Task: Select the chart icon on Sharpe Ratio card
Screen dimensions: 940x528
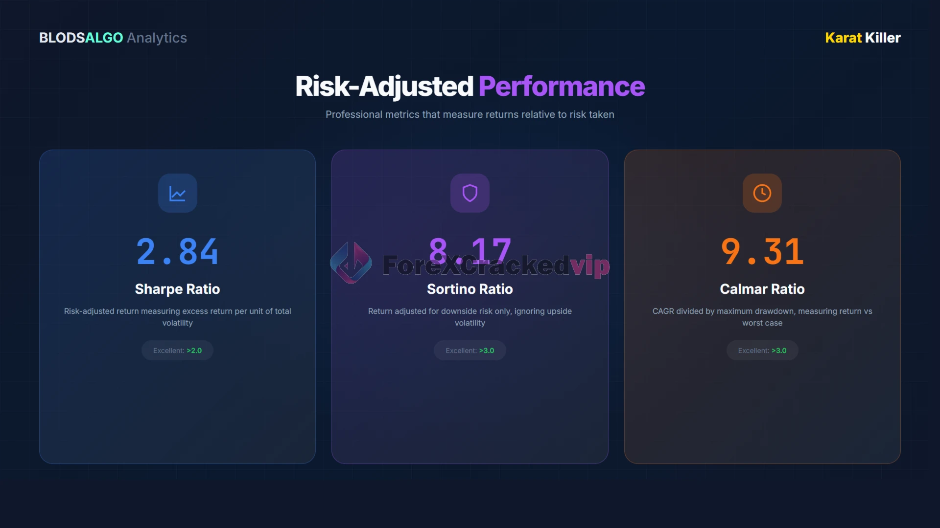Action: pyautogui.click(x=177, y=193)
